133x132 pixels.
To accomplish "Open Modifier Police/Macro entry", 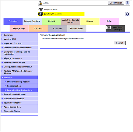I will pyautogui.click(x=19, y=99).
